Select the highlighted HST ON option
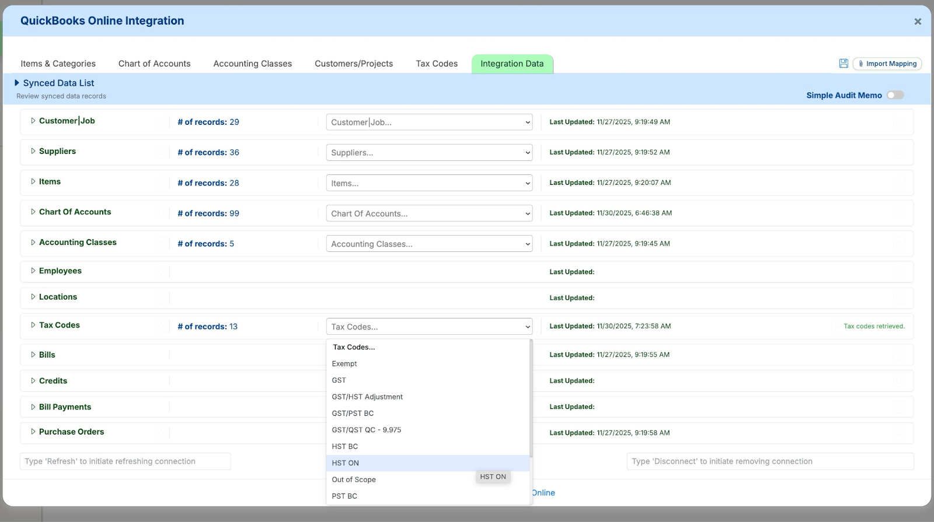Screen dimensions: 934x522 click(x=428, y=463)
